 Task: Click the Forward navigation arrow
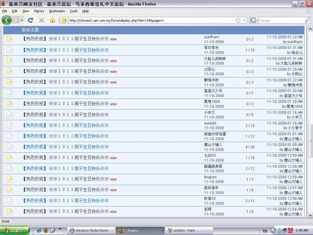pyautogui.click(x=16, y=20)
